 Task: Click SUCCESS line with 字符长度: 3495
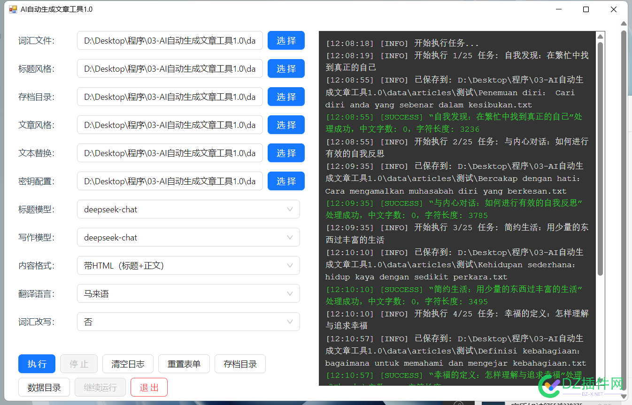pyautogui.click(x=454, y=295)
